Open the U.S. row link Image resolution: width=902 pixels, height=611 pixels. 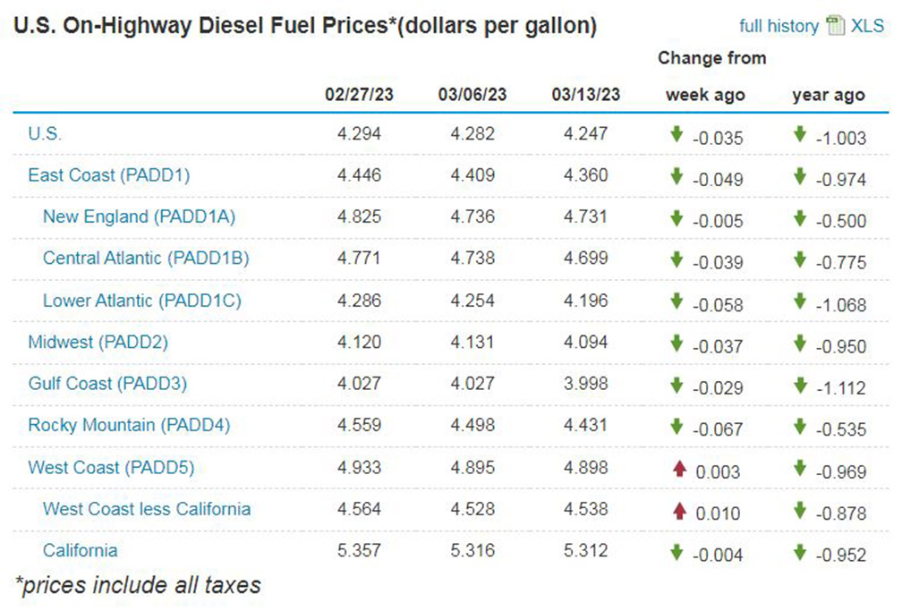[45, 134]
